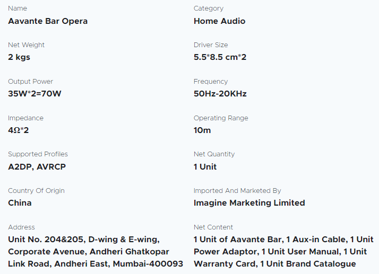Viewport: 379px width, 274px height.
Task: Click the Supported Profiles label
Action: coord(38,154)
